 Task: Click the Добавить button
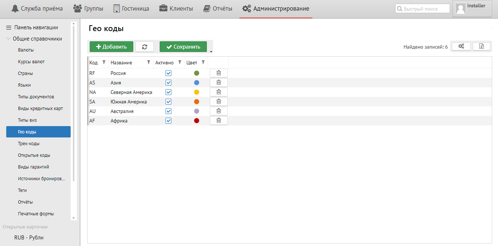[111, 47]
